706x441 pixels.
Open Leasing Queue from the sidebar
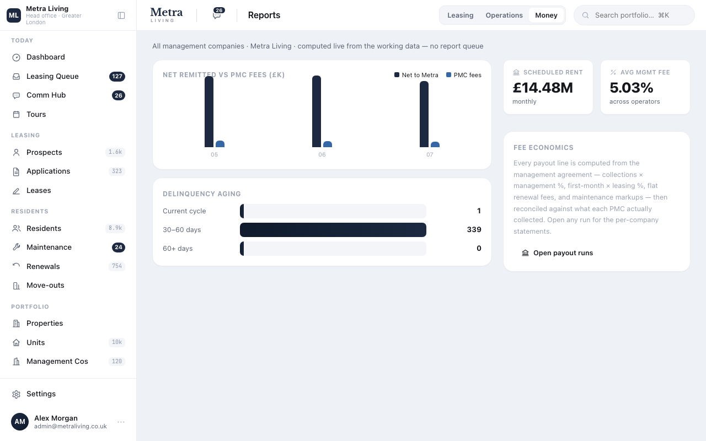pyautogui.click(x=68, y=77)
